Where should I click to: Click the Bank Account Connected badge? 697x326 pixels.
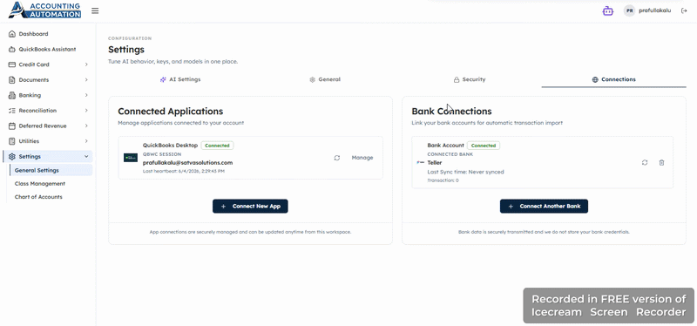tap(484, 146)
